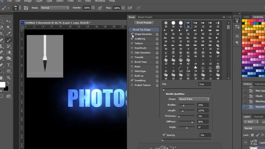Select the Clouds history state
Screen dimensions: 265x149
259,96
